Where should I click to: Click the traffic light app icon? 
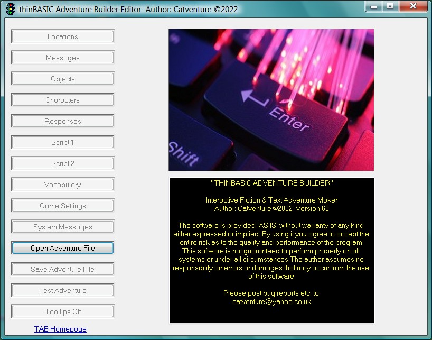[x=11, y=9]
